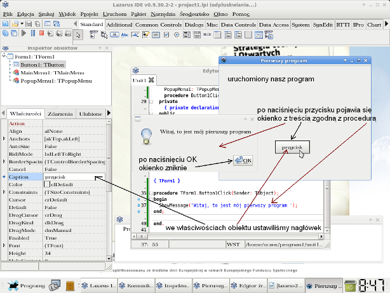
Task: Click the editor horizontal scrollbar
Action: pos(227,236)
